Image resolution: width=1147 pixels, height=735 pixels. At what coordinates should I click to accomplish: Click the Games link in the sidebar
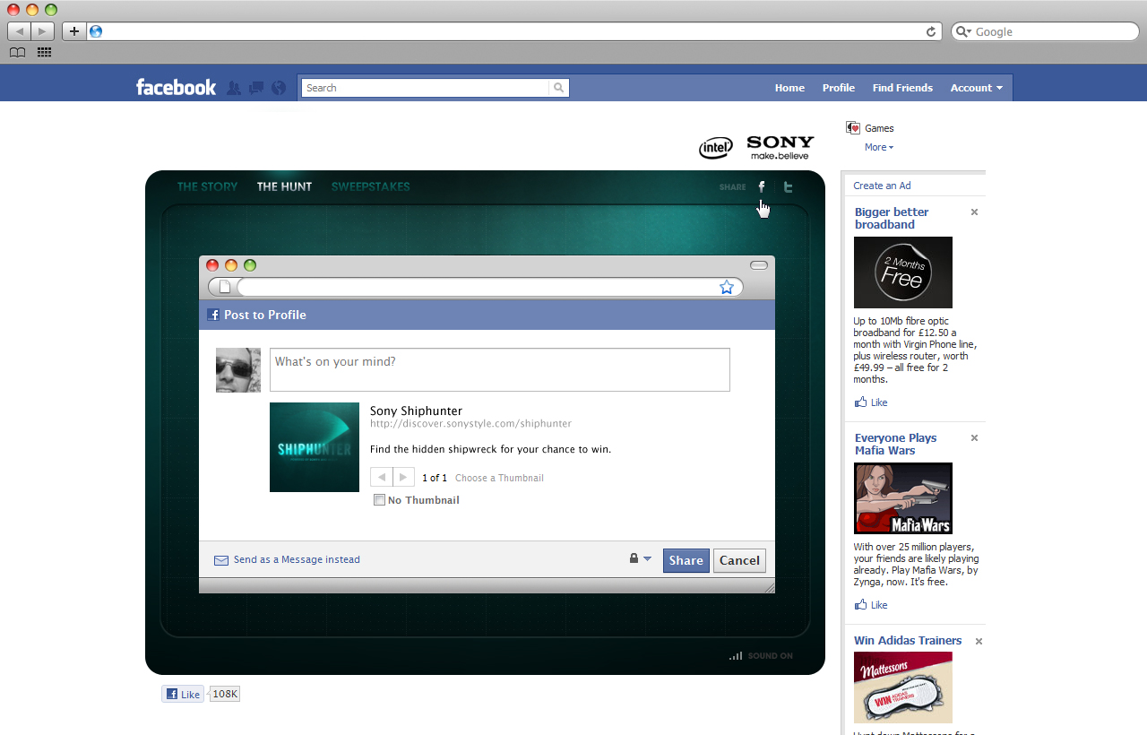(x=879, y=128)
